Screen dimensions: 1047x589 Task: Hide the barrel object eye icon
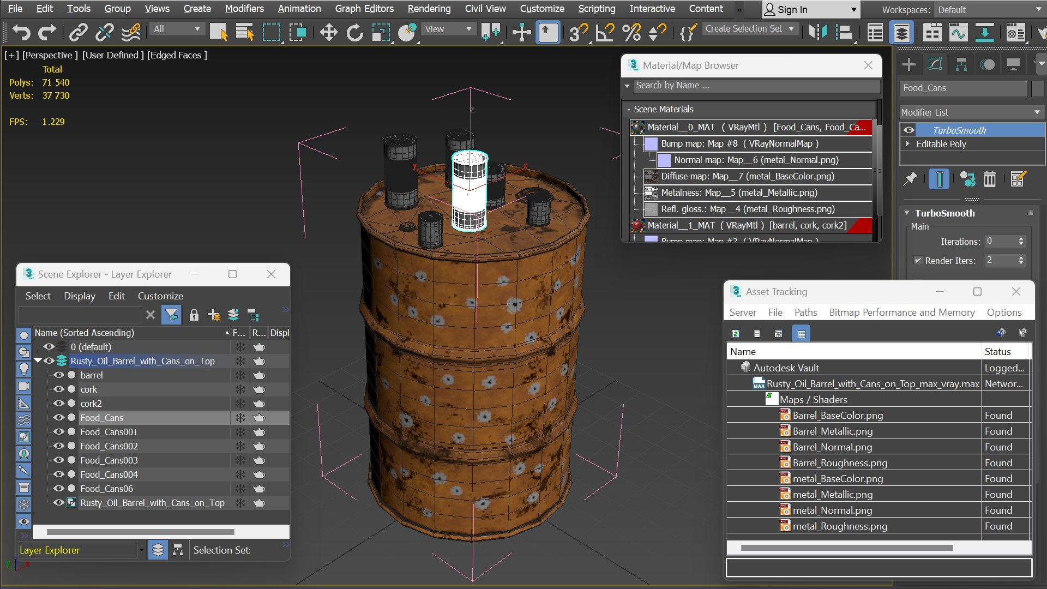(58, 375)
